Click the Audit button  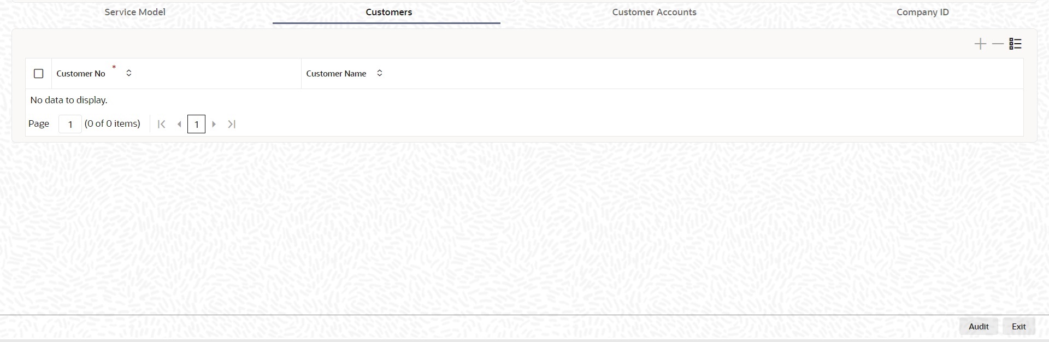pos(978,326)
